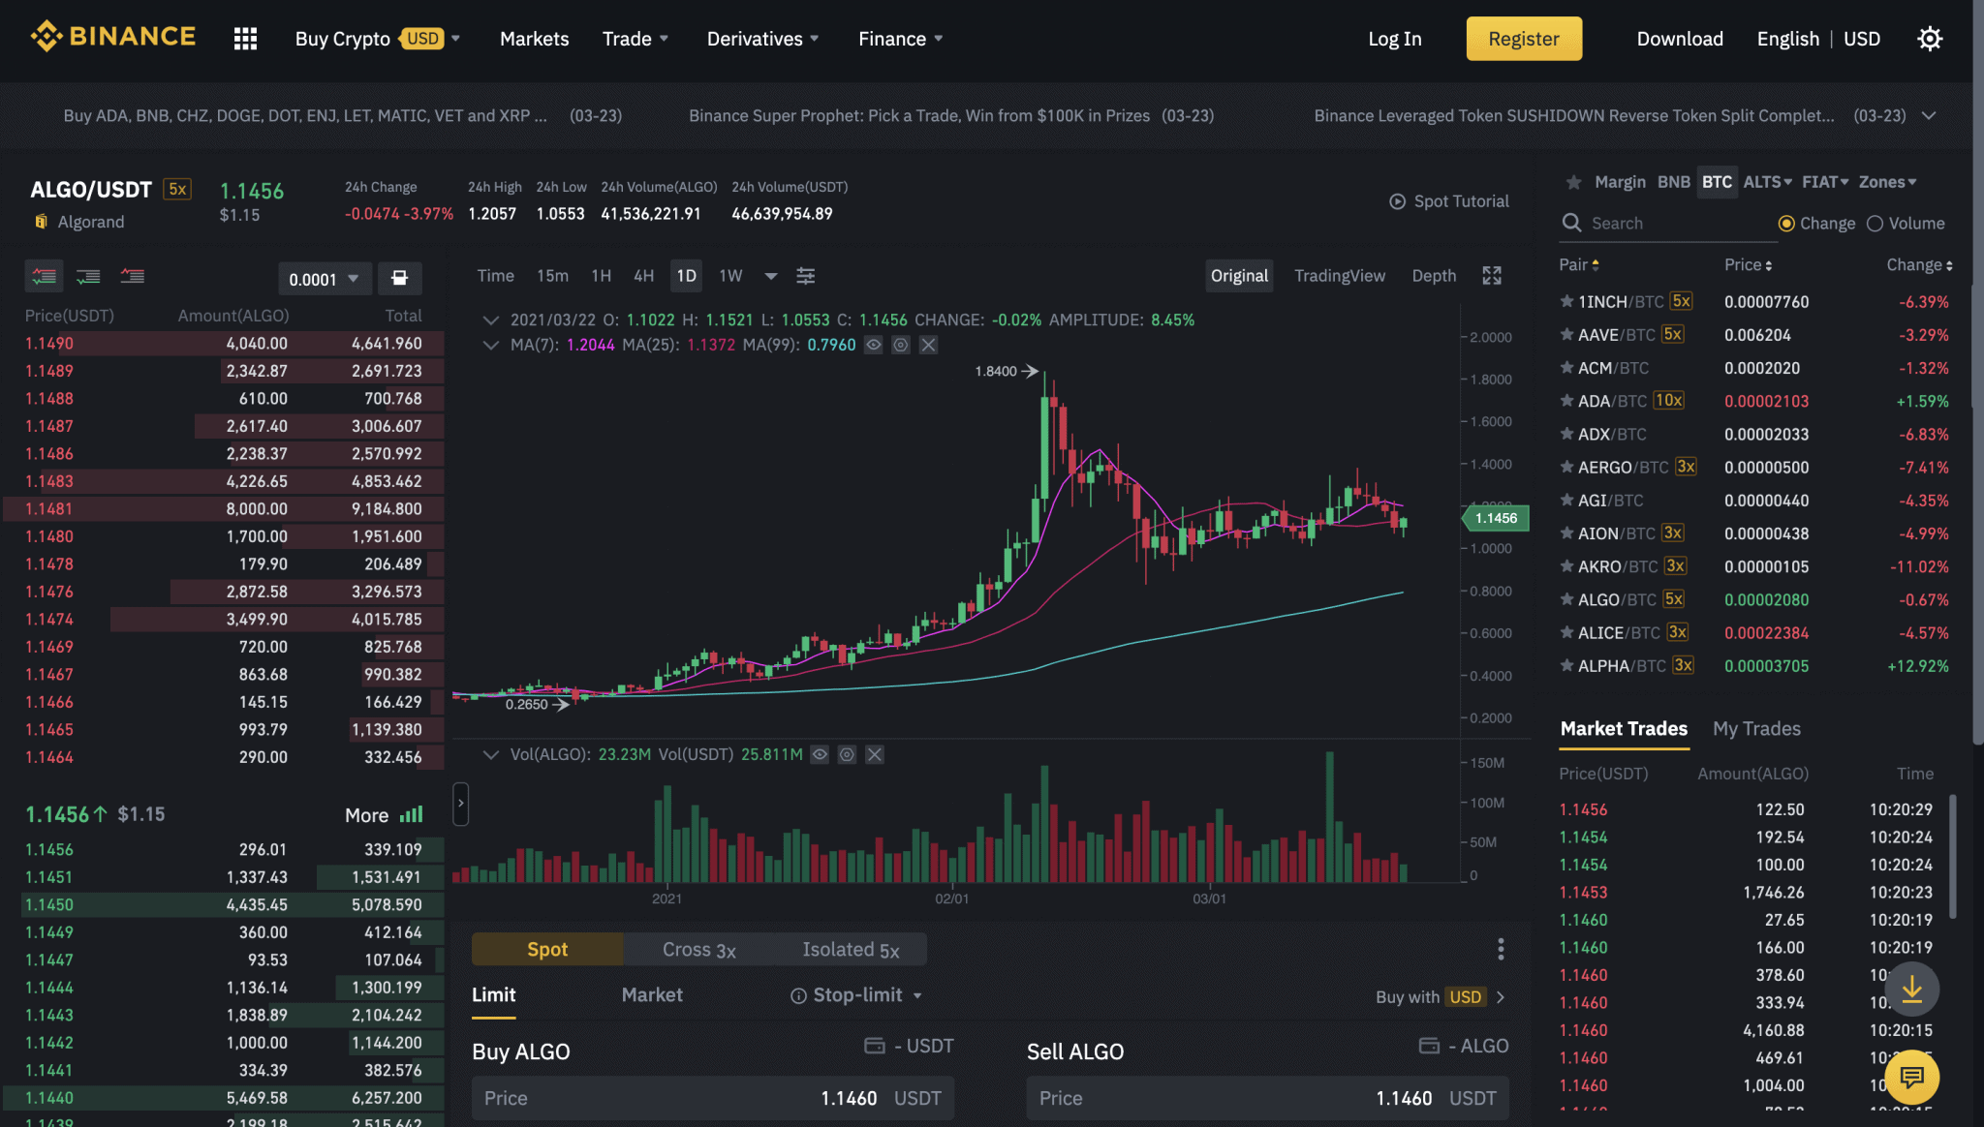Open the Binance apps grid menu
This screenshot has width=1984, height=1127.
pyautogui.click(x=245, y=39)
